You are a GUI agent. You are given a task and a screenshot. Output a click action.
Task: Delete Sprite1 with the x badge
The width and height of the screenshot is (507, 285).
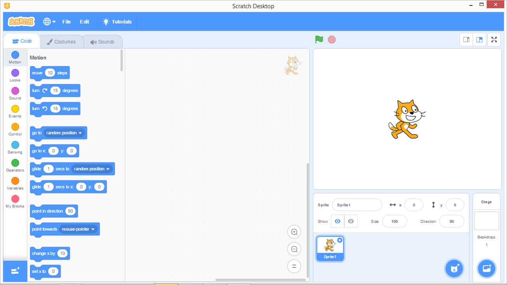tap(340, 240)
